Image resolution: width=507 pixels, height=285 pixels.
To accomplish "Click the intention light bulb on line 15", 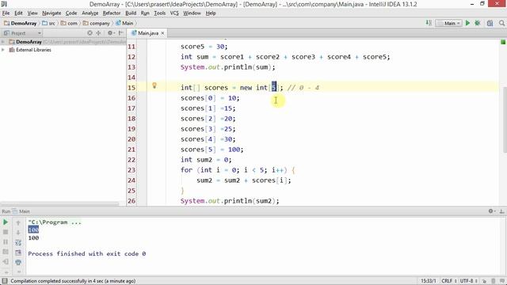I will 154,85.
